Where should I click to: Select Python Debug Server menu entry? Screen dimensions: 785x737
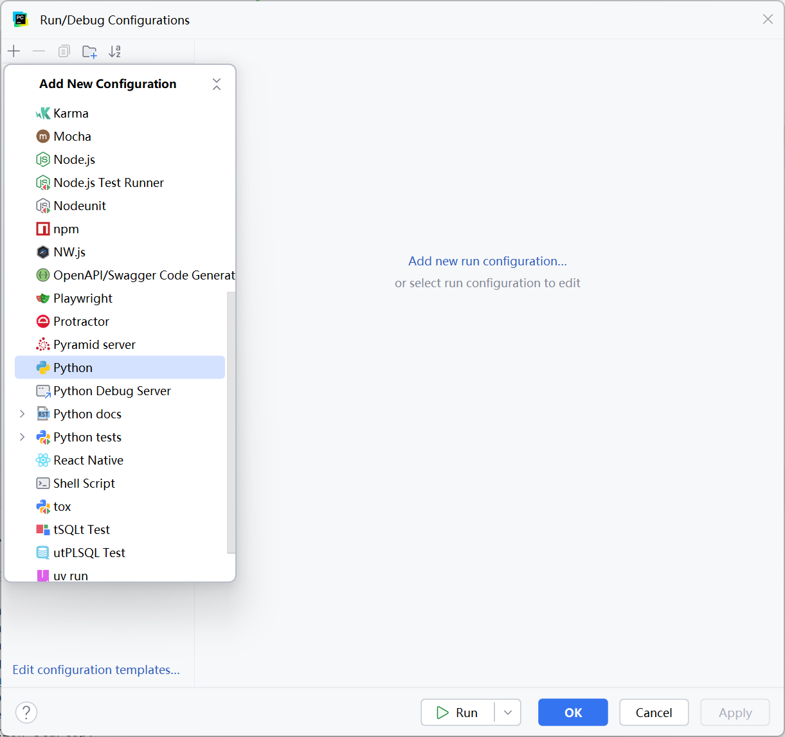click(112, 391)
